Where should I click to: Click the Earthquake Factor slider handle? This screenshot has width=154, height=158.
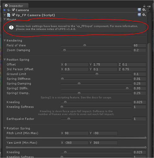tap(69, 119)
